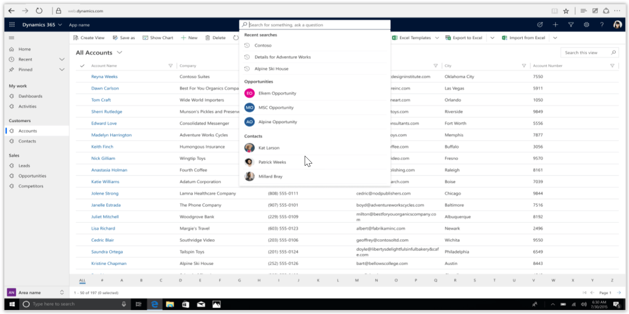
Task: Open contact Kat Larson suggestion
Action: point(315,148)
